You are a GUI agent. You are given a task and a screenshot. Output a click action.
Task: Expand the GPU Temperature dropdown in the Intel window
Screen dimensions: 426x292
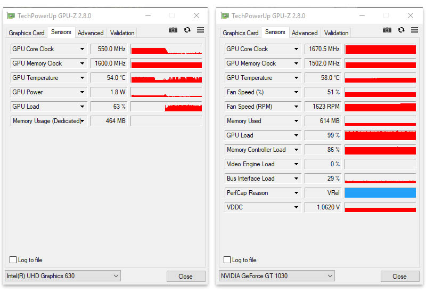tap(82, 78)
